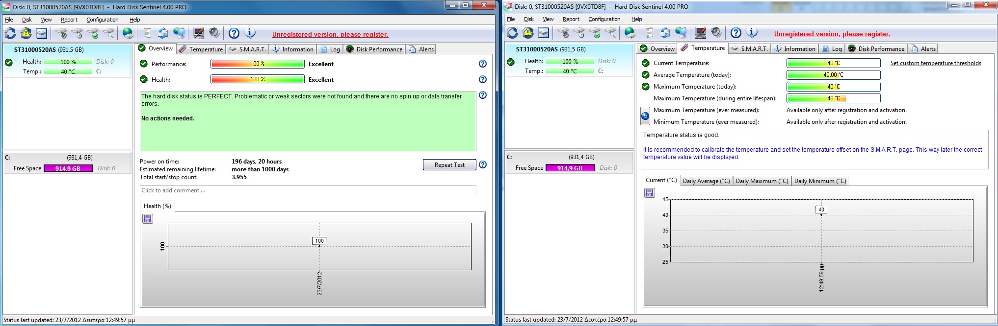Open Report menu in Overview window

69,20
